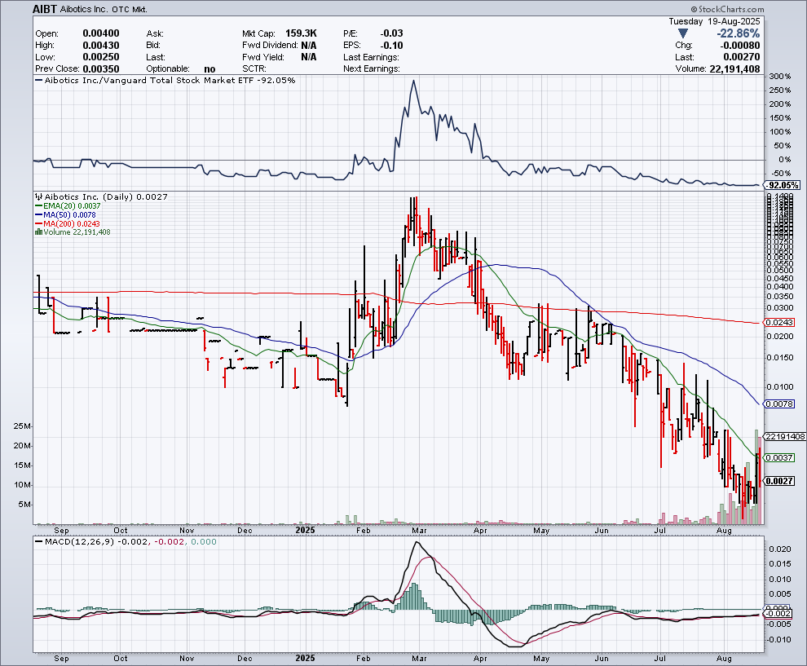
Task: Click the AIBT ticker symbol in the header
Action: pos(44,9)
